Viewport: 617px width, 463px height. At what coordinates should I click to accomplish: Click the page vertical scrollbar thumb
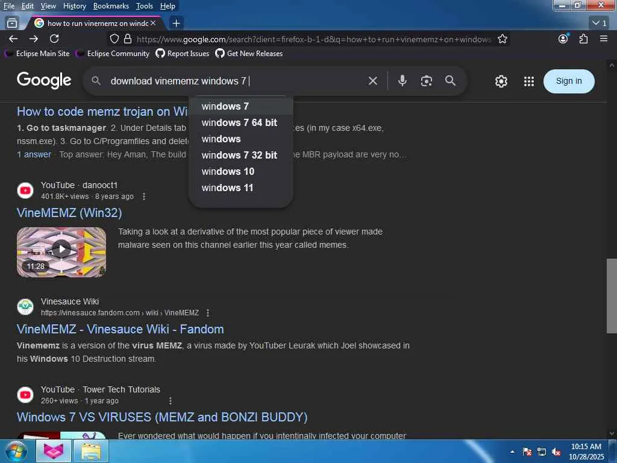coord(612,295)
